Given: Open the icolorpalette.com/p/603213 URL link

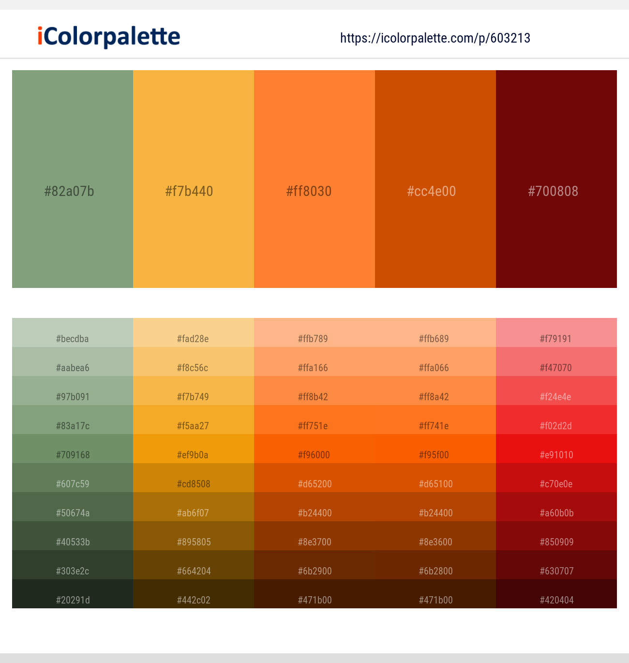Looking at the screenshot, I should pos(435,38).
